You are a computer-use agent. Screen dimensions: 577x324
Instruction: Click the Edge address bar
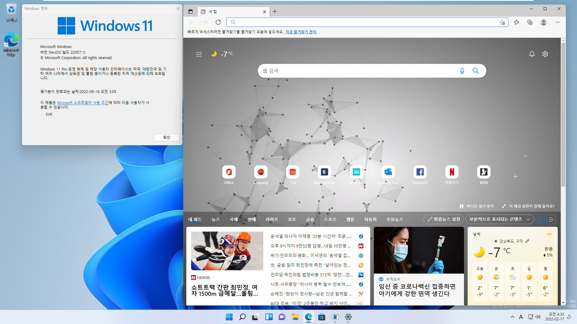pos(367,22)
